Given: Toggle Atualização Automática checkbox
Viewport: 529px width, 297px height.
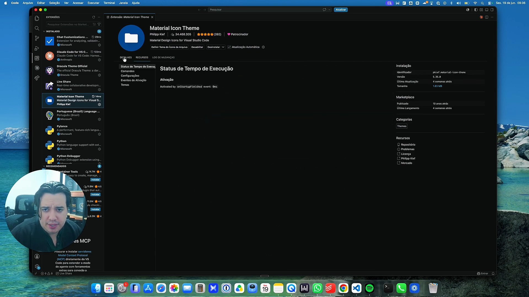Looking at the screenshot, I should [229, 47].
